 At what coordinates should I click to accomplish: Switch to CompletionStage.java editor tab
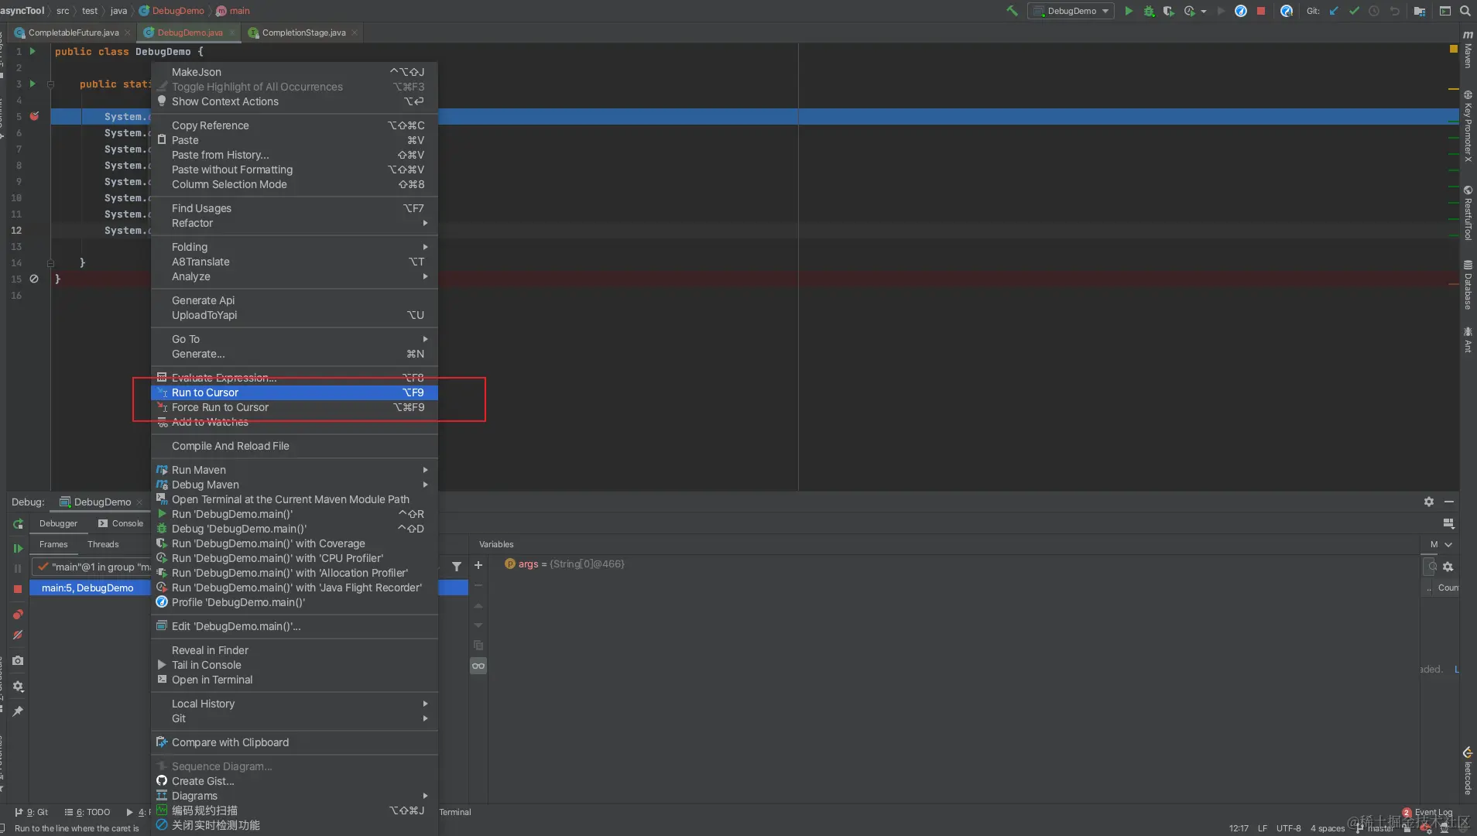tap(303, 33)
